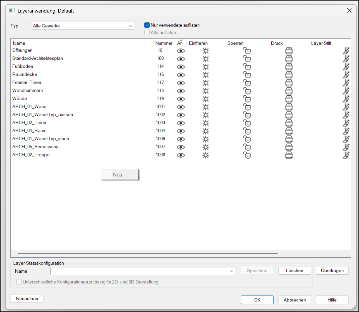Click the Löschen button

click(295, 270)
